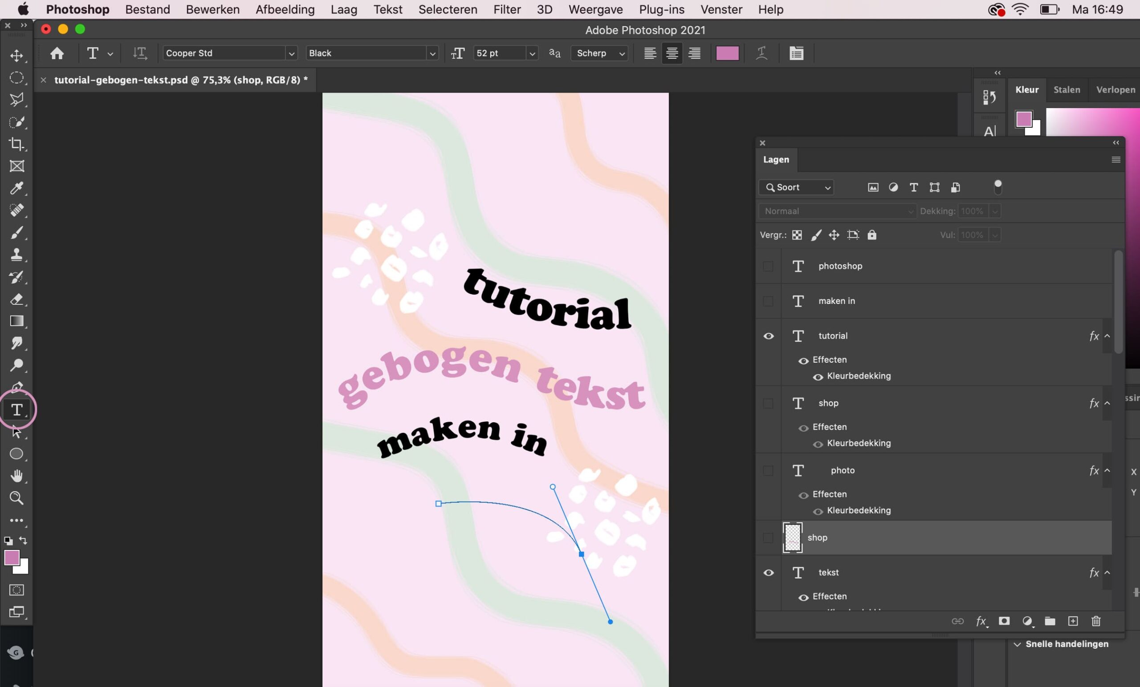Create a new layer
The image size is (1140, 687).
pos(1073,621)
